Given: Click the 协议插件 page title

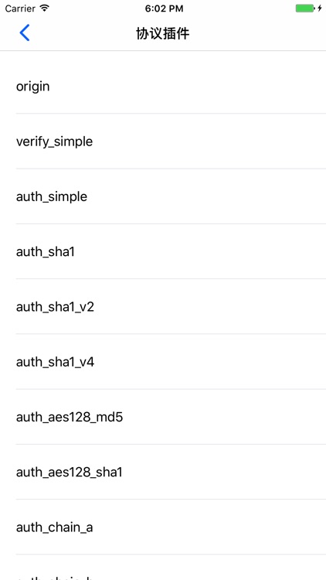Looking at the screenshot, I should click(163, 34).
